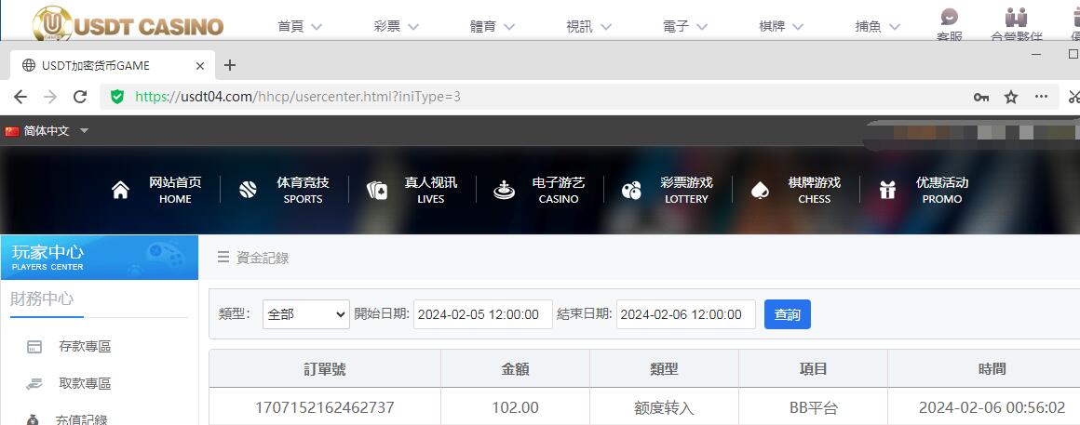This screenshot has width=1080, height=425.
Task: Click the gift box promo icon
Action: click(x=888, y=191)
